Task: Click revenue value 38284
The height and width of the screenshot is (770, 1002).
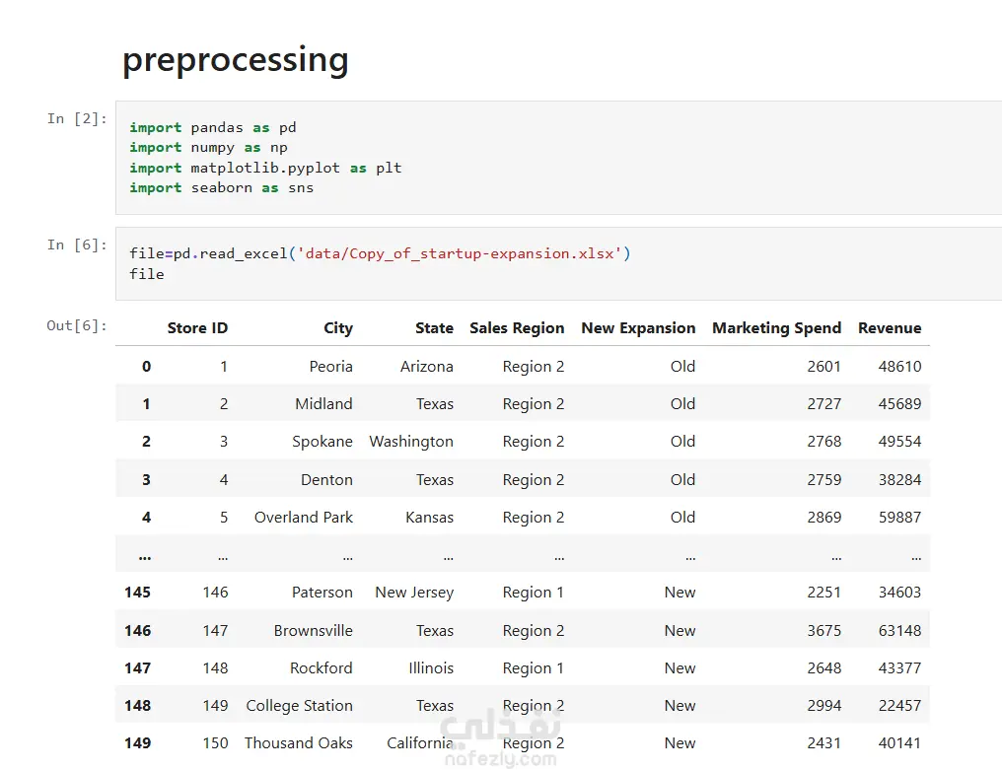Action: tap(899, 480)
